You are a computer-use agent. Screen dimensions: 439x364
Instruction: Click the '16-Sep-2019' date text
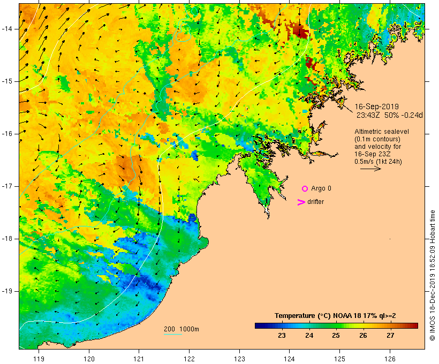pos(376,107)
